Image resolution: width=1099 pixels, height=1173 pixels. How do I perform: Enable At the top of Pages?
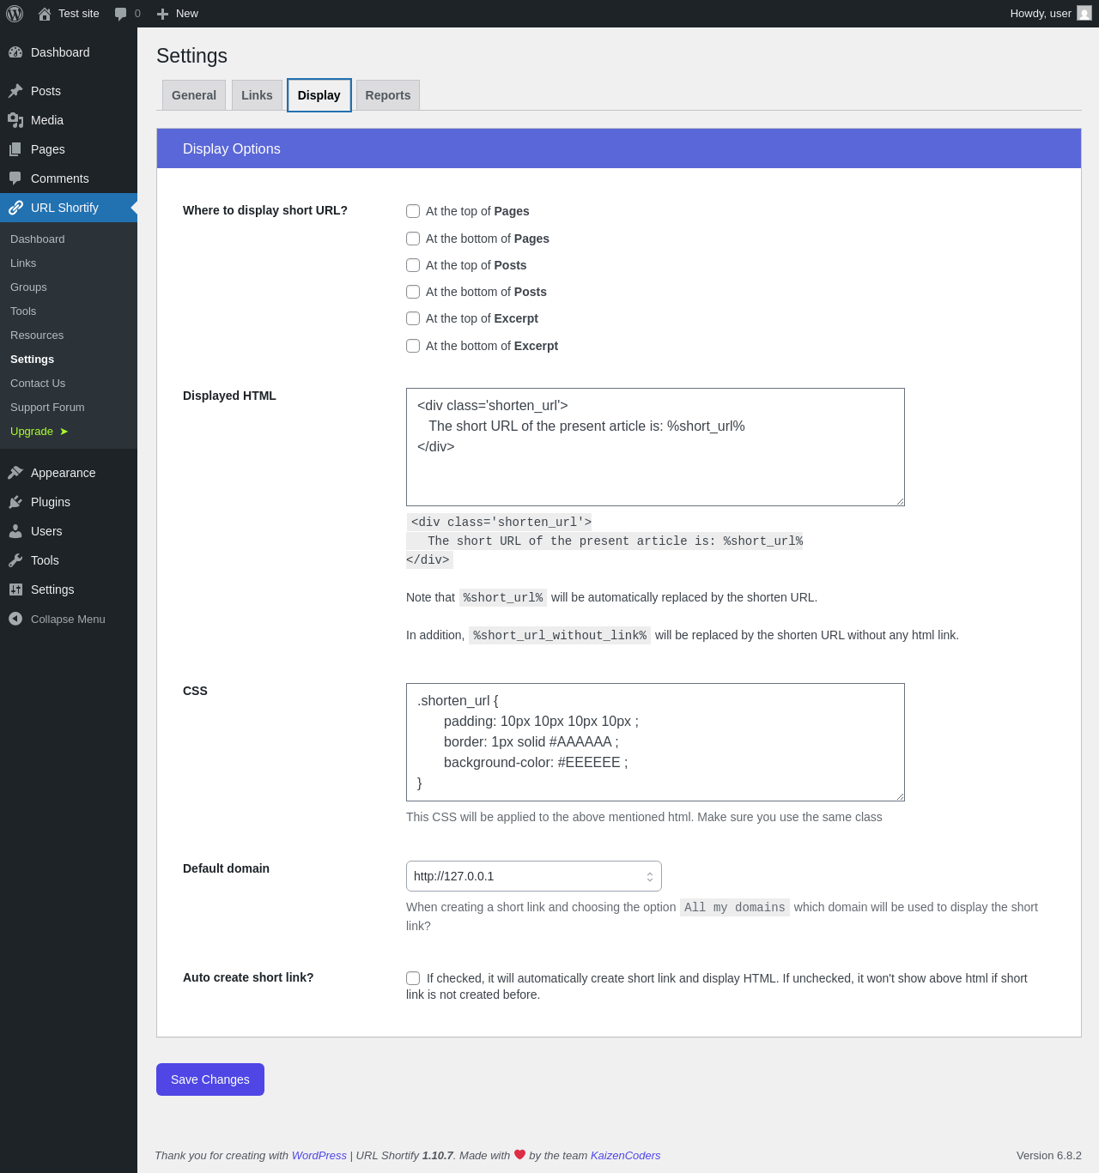point(413,211)
